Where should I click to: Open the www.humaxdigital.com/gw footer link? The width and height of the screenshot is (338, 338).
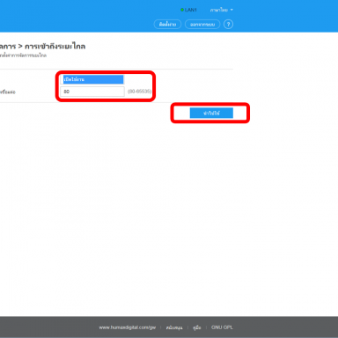(x=128, y=327)
